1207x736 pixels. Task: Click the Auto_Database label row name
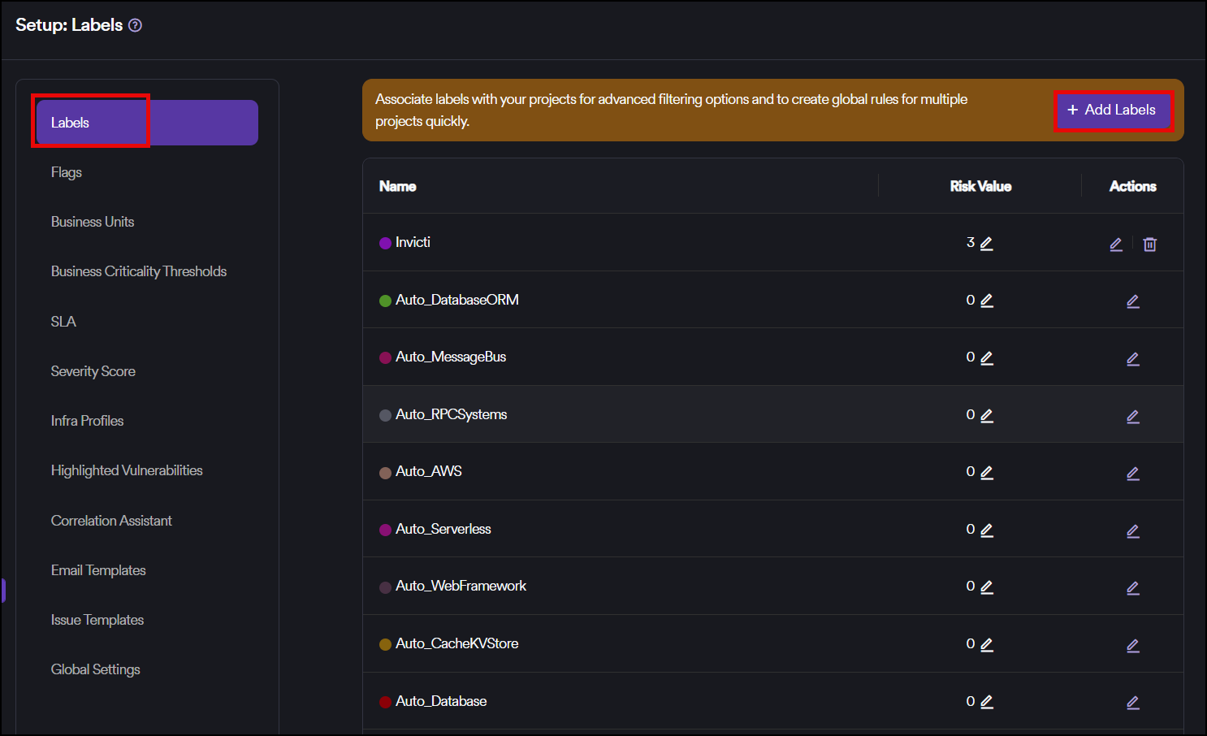coord(441,701)
